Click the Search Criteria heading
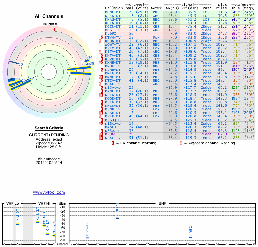The height and width of the screenshot is (247, 258). [x=49, y=128]
